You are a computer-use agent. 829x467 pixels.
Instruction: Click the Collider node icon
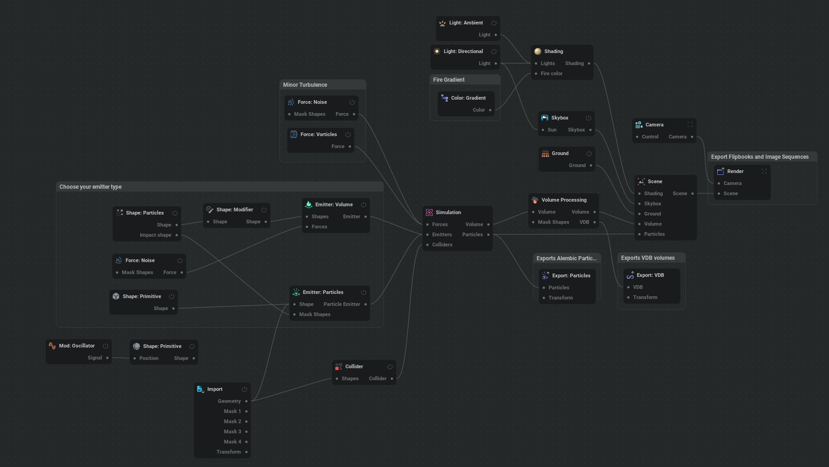click(x=339, y=366)
